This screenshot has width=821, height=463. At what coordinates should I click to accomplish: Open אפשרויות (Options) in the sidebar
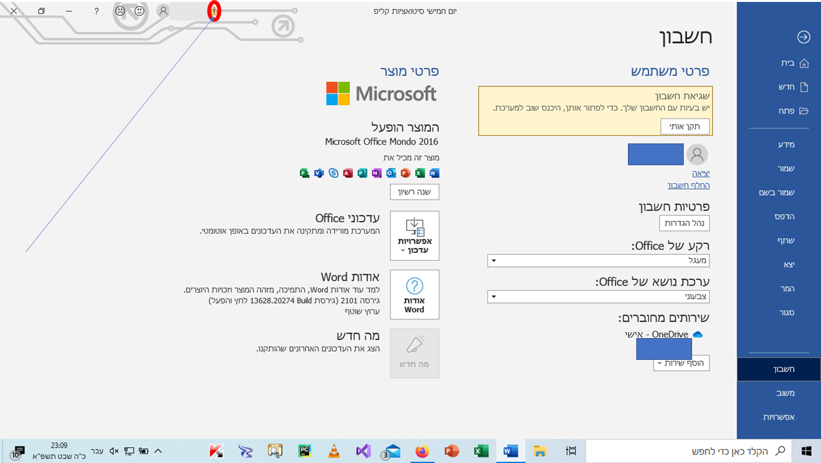click(x=779, y=417)
